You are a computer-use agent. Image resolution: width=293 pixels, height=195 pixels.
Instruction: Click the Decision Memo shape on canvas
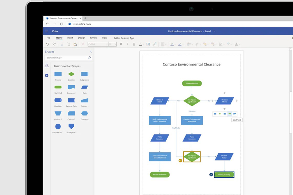coord(224,101)
